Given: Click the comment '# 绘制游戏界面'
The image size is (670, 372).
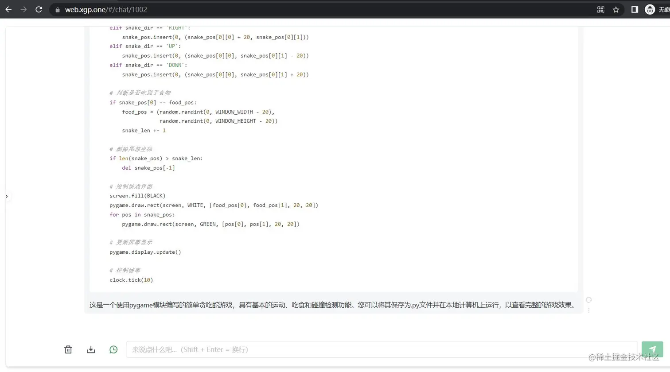Looking at the screenshot, I should click(131, 186).
